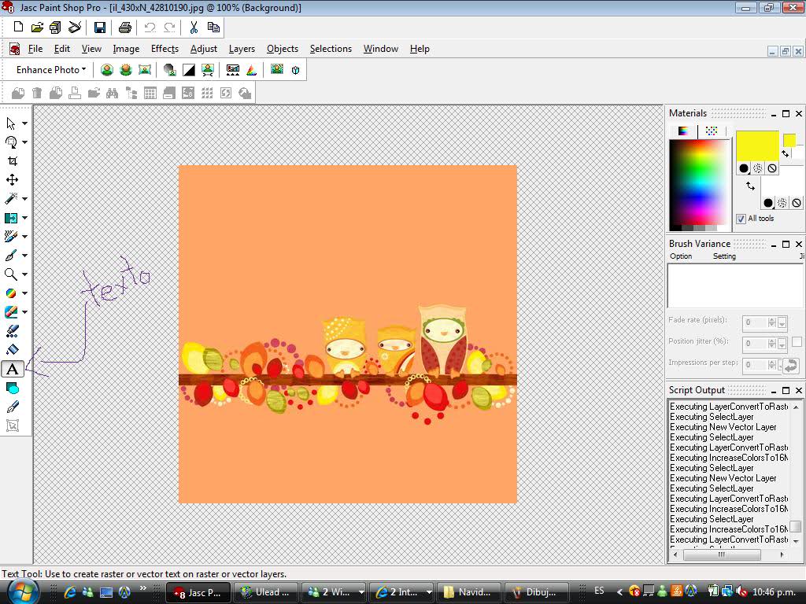806x604 pixels.
Task: Click the Print icon in toolbar
Action: coord(124,28)
